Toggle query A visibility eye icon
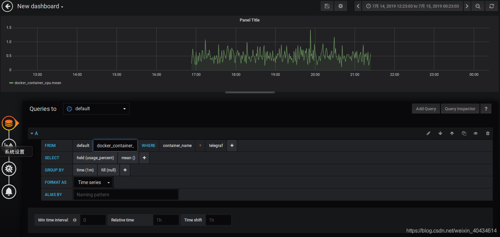The height and width of the screenshot is (237, 500). [475, 133]
